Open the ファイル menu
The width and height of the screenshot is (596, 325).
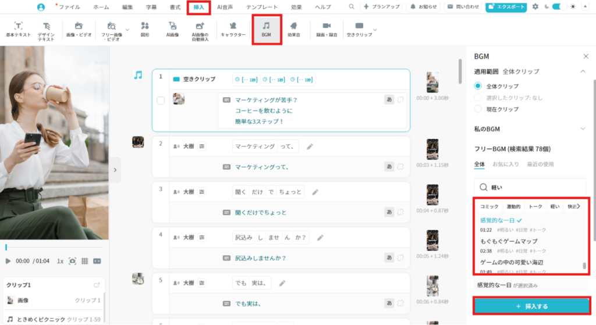(x=69, y=7)
